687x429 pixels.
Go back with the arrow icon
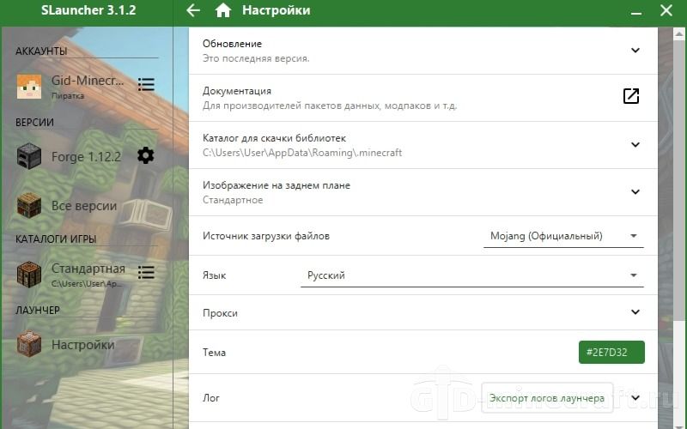coord(192,10)
